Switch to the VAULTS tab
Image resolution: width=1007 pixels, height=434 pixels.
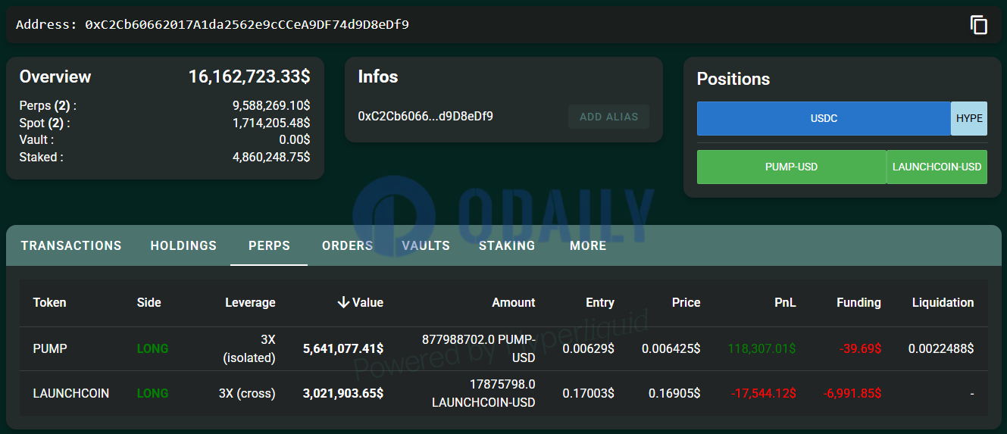pos(426,245)
